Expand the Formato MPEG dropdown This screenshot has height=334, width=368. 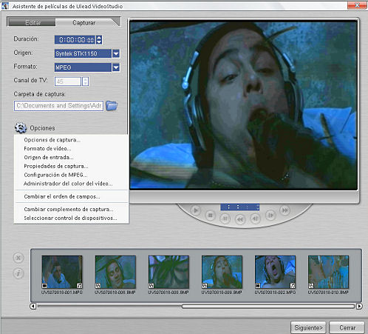coord(116,67)
